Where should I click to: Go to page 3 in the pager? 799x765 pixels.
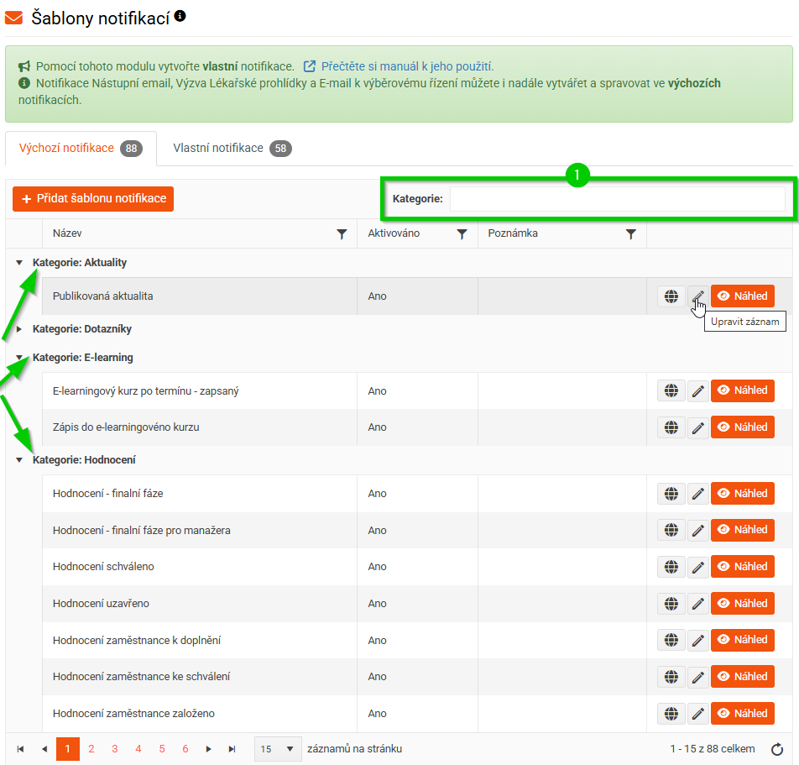coord(115,749)
